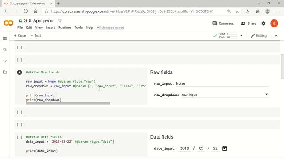Image resolution: width=284 pixels, height=159 pixels.
Task: Share the notebook
Action: coord(248,23)
